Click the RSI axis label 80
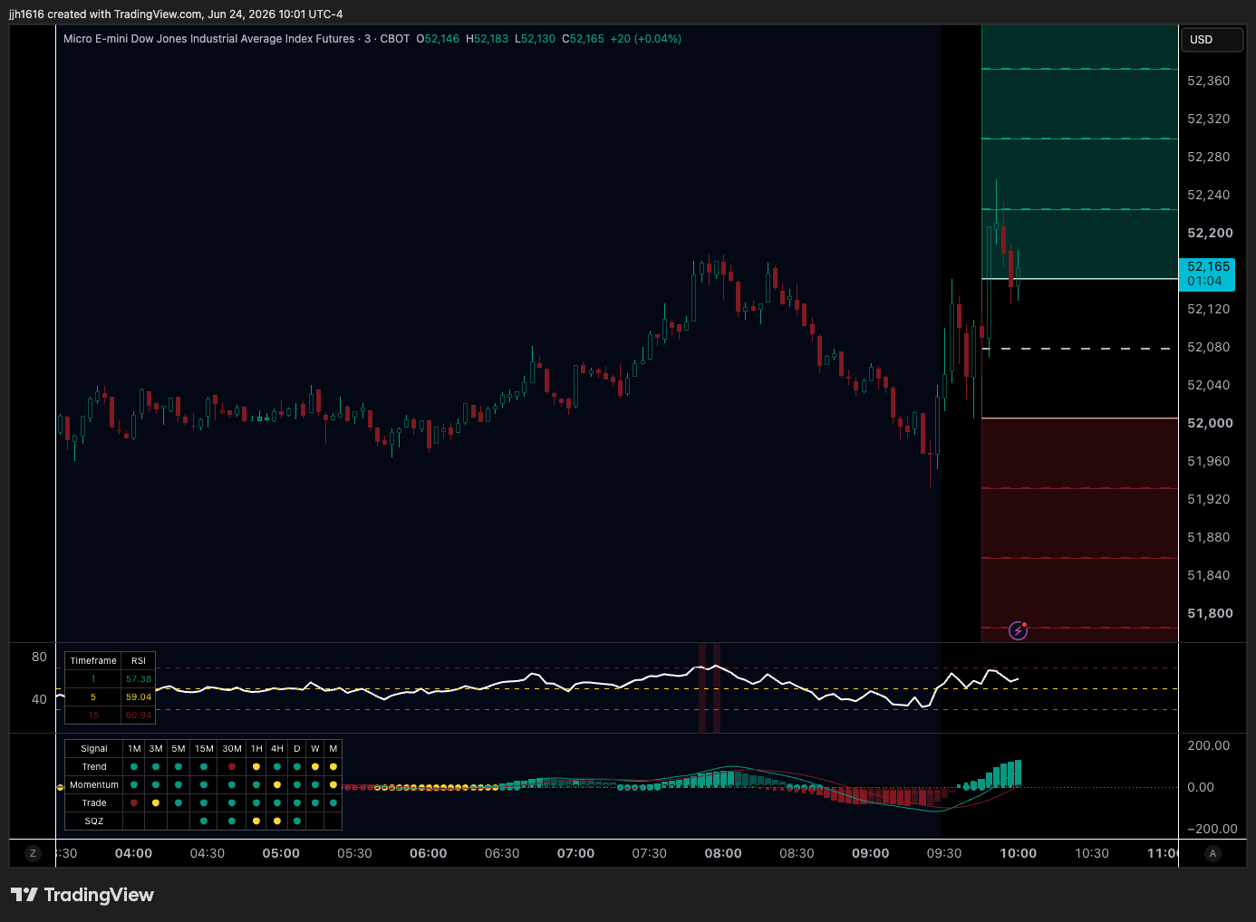The height and width of the screenshot is (922, 1256). [39, 657]
